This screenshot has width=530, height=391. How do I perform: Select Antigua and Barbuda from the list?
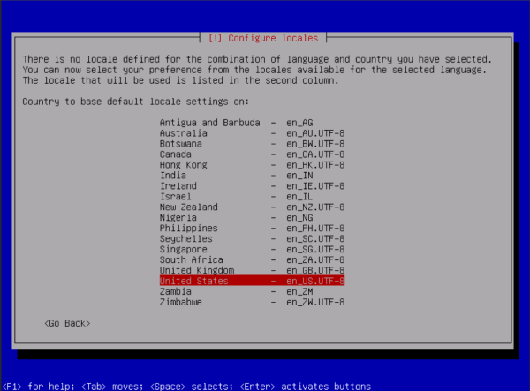(x=252, y=122)
